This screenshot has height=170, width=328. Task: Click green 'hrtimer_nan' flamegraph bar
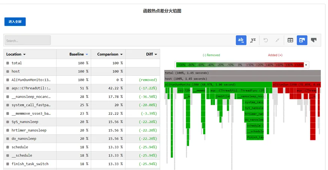pyautogui.click(x=254, y=114)
